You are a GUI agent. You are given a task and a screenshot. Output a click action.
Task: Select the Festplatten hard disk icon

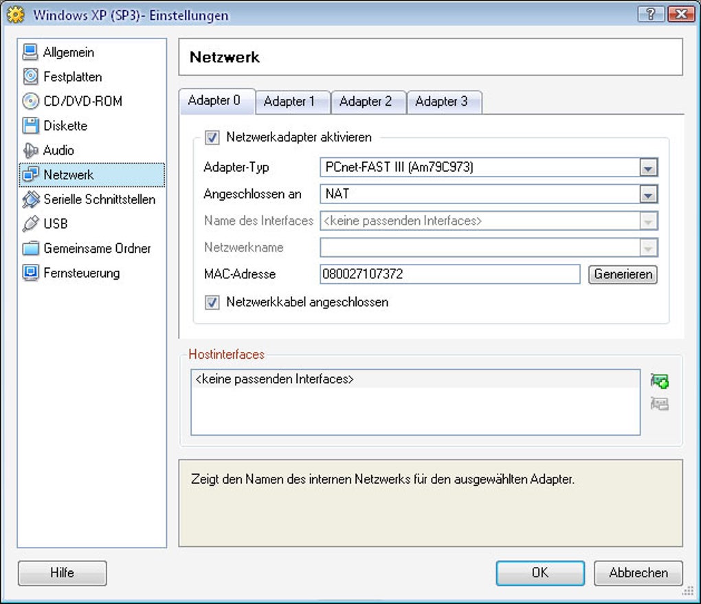pos(30,77)
